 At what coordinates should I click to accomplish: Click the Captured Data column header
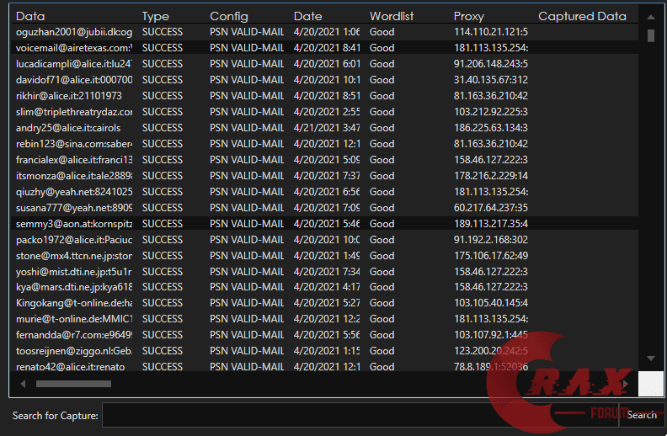tap(582, 16)
